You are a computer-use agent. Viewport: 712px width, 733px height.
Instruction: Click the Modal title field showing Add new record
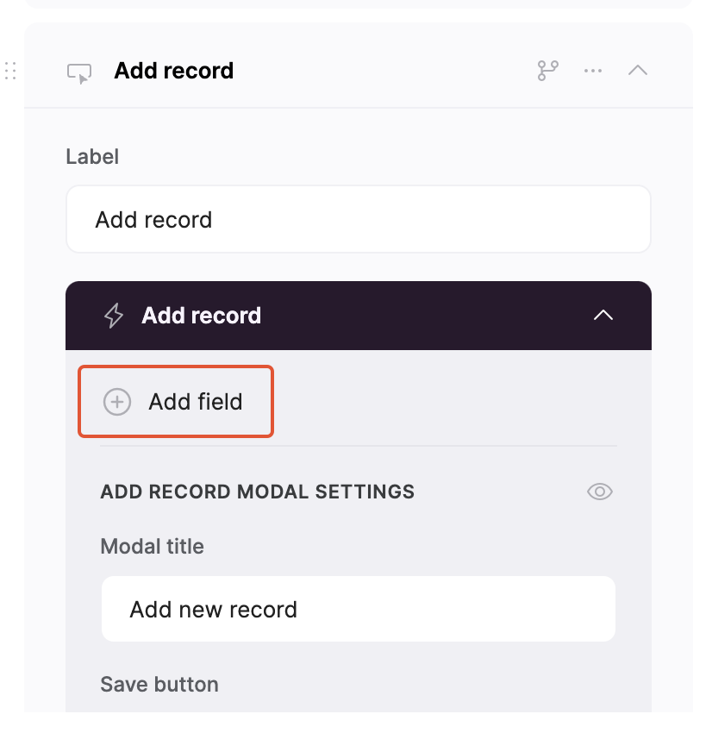tap(359, 609)
